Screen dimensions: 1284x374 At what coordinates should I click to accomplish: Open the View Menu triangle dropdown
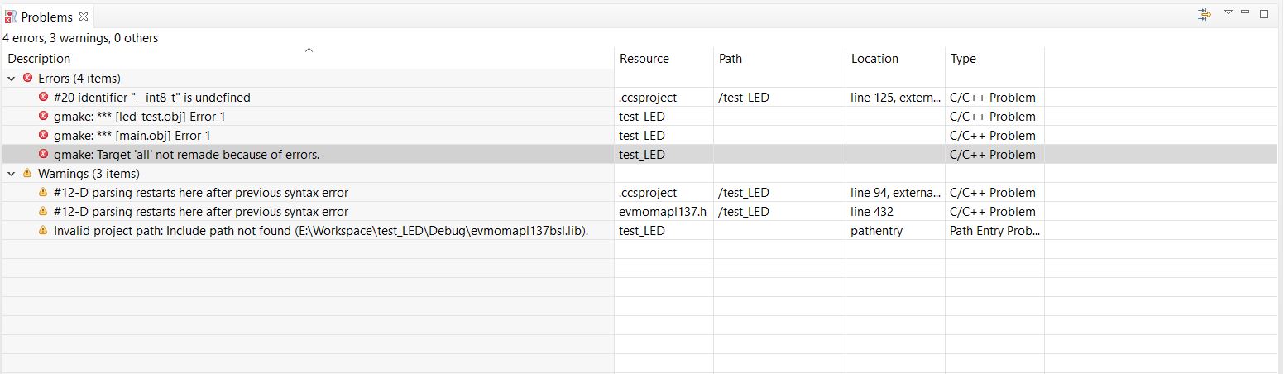pos(1229,12)
